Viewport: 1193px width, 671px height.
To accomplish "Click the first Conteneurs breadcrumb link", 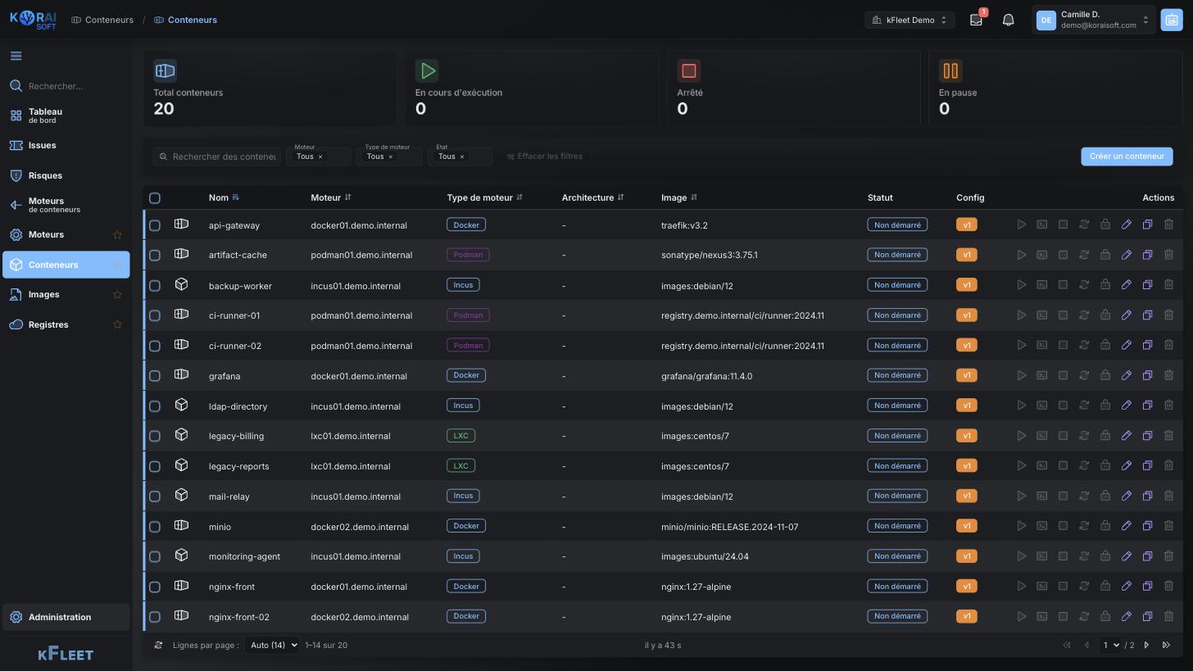I will 102,20.
